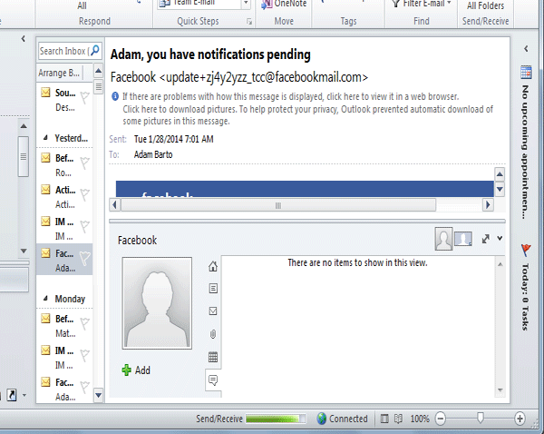This screenshot has width=544, height=434.
Task: Click message body scroll up arrow
Action: pyautogui.click(x=500, y=174)
